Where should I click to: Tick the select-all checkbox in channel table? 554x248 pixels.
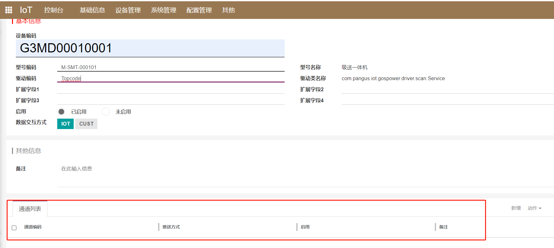click(14, 228)
